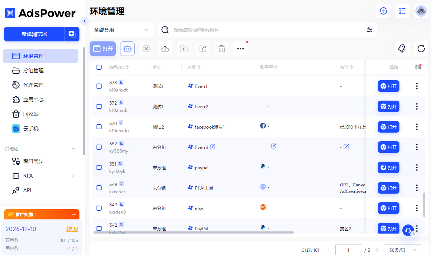The width and height of the screenshot is (431, 255).
Task: Click the edit pencil next to fiverr3
Action: (213, 147)
